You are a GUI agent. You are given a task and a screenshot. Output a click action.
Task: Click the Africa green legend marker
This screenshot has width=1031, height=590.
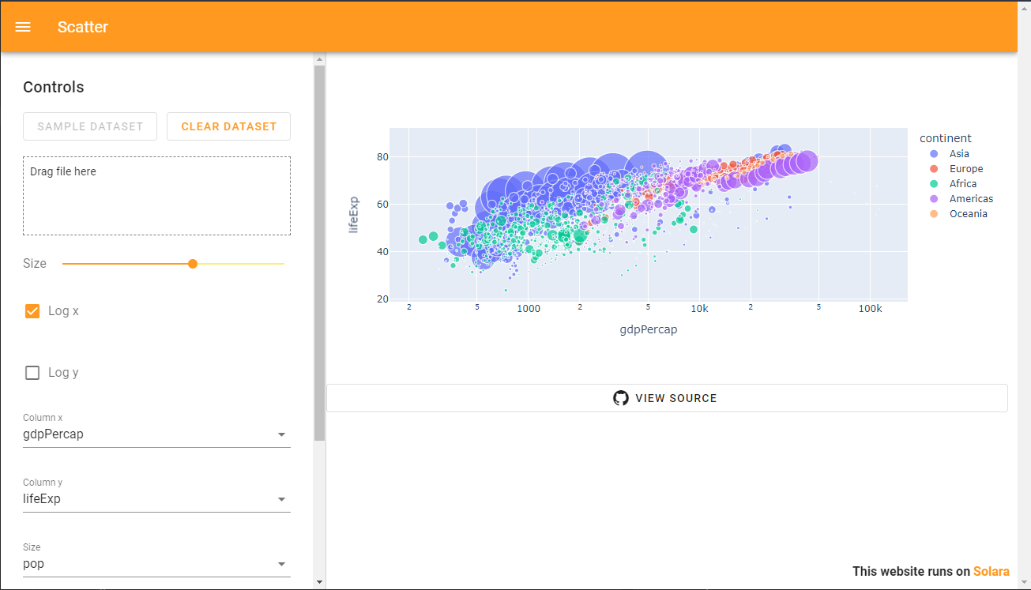pyautogui.click(x=934, y=184)
